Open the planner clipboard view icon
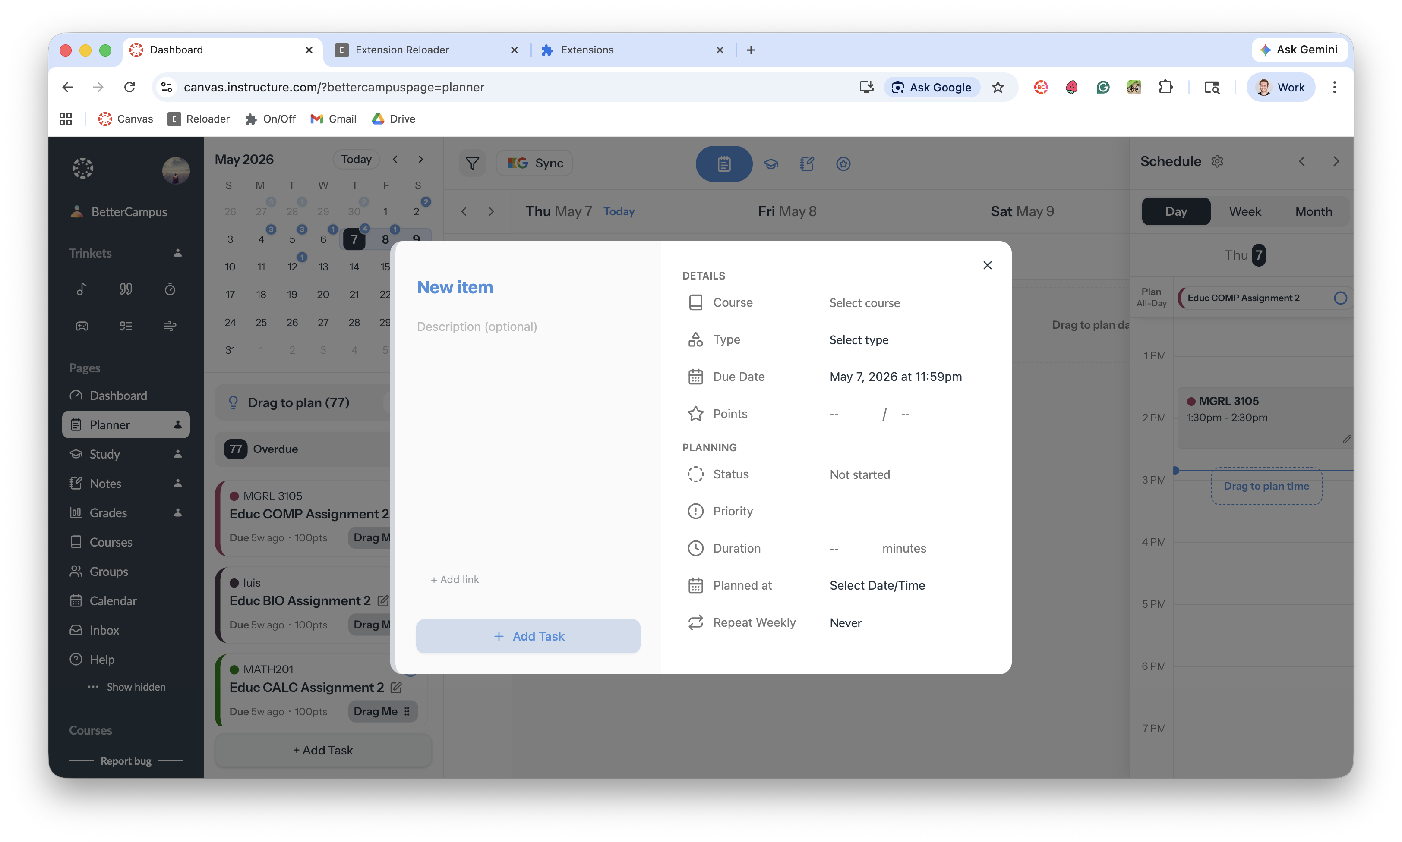The width and height of the screenshot is (1402, 842). [x=724, y=164]
